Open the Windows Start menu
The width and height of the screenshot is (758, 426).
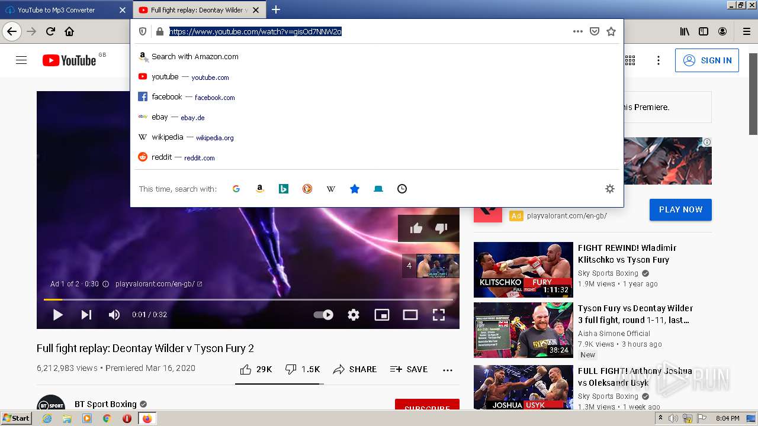pos(17,418)
